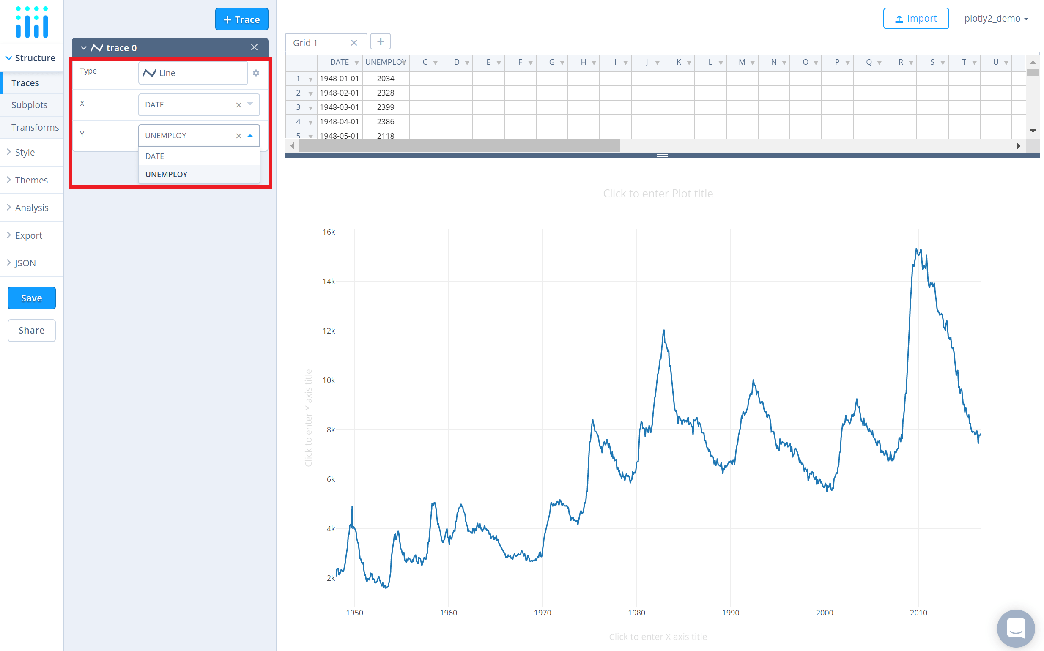This screenshot has height=651, width=1044.
Task: Expand the Style section
Action: click(25, 153)
